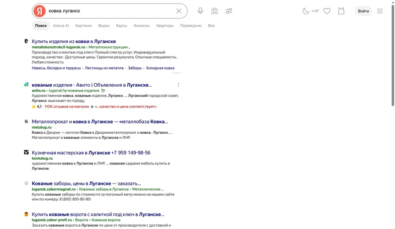Switch to the Квартиры tab
Screen dimensions: 395x229
[x=165, y=26]
